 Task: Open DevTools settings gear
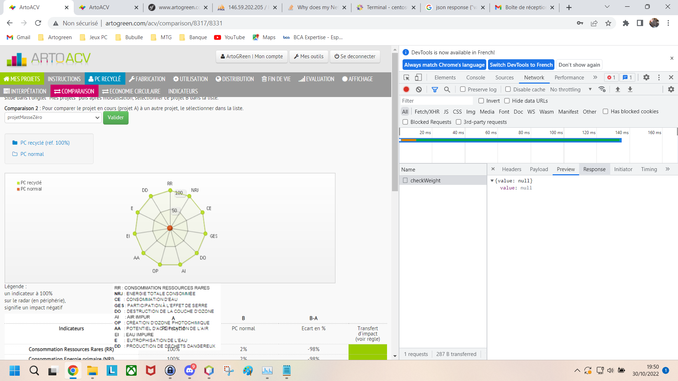coord(647,77)
